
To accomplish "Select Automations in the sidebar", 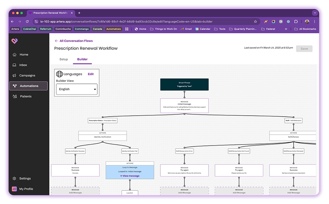I will [28, 86].
